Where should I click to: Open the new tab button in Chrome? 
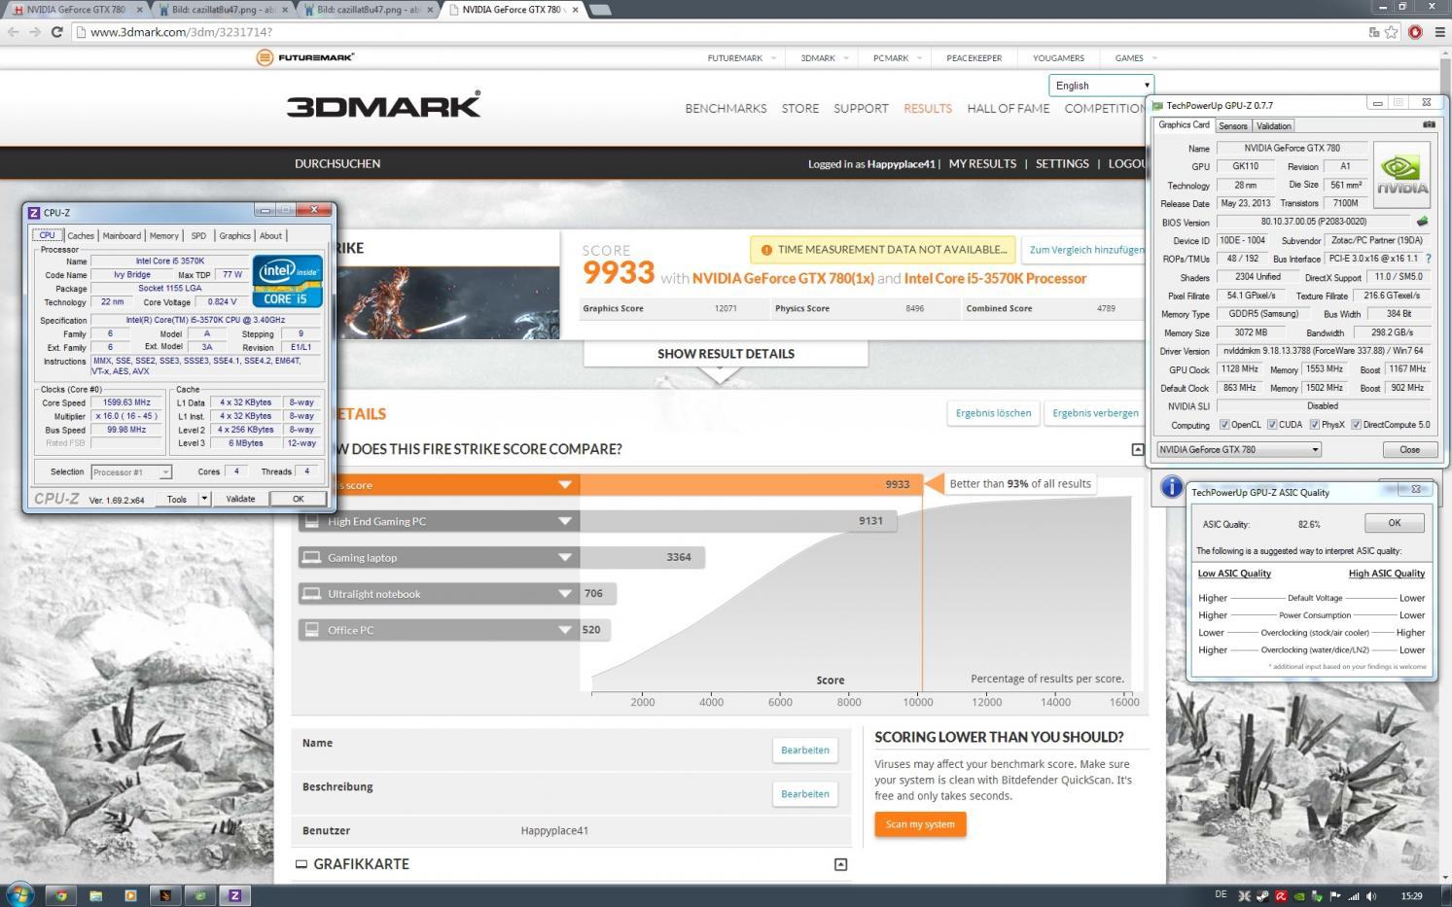tap(600, 10)
